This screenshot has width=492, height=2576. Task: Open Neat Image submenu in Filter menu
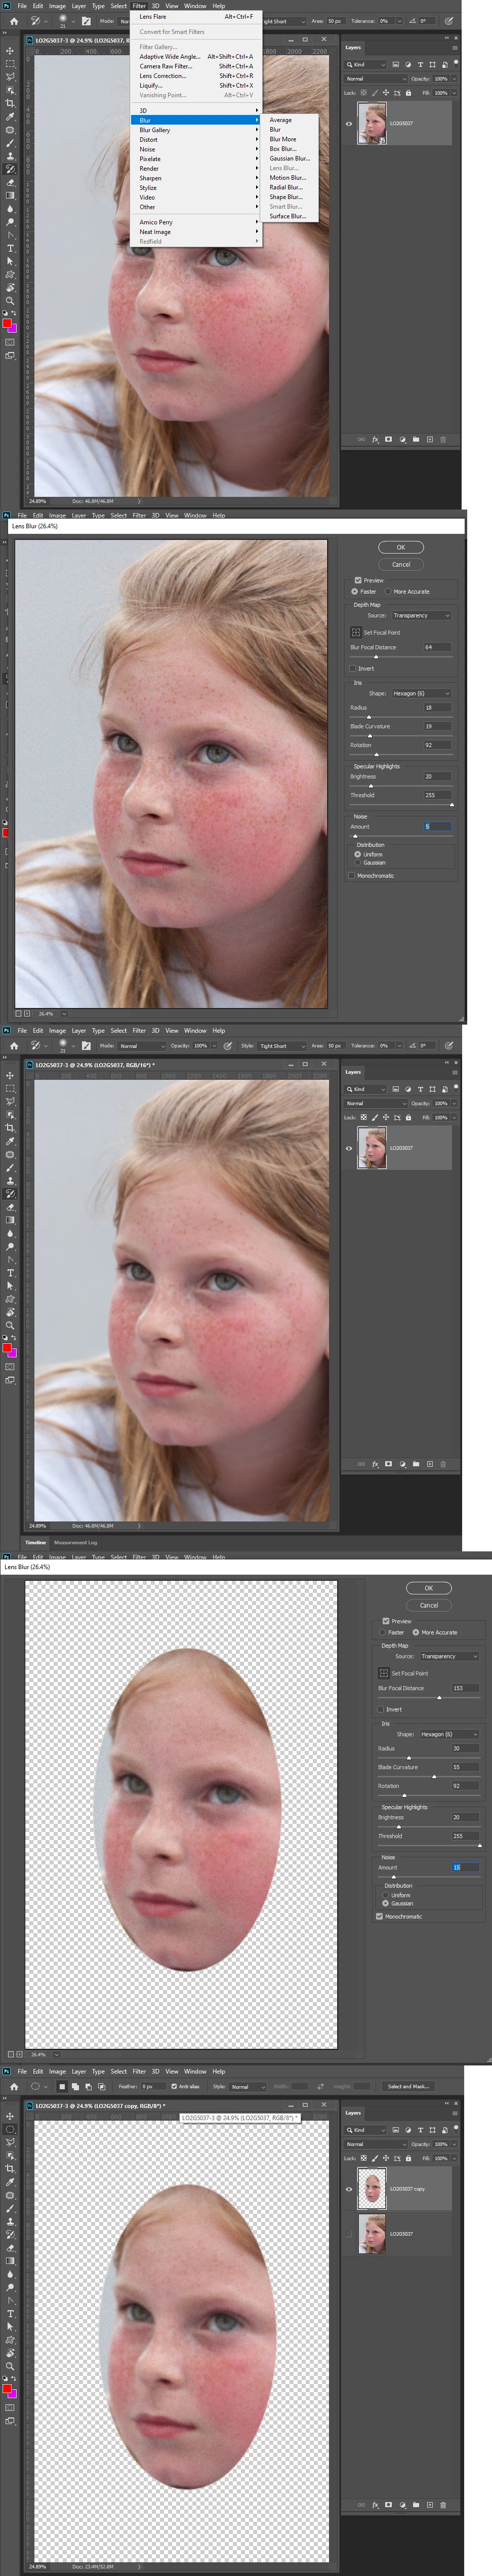coord(196,232)
